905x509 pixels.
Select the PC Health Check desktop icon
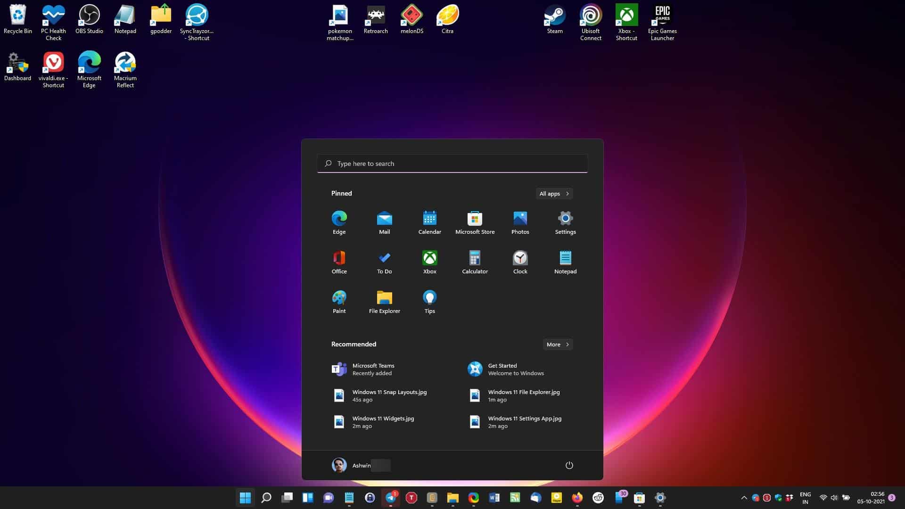click(53, 23)
